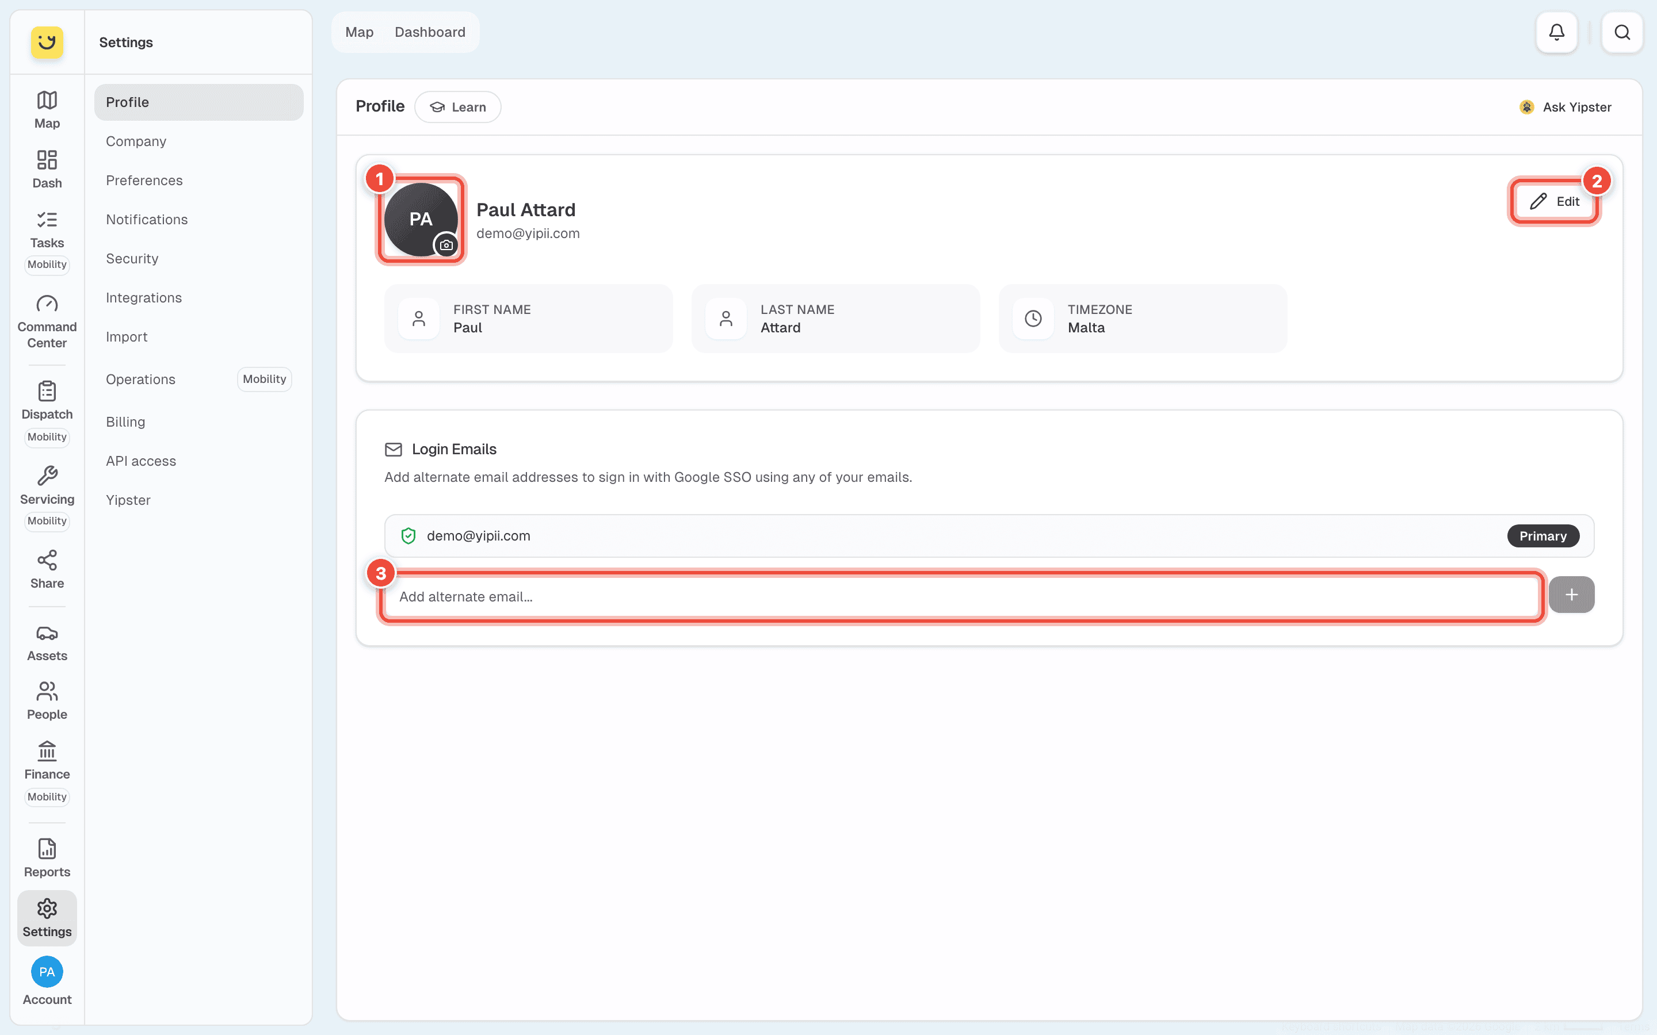
Task: Click the search magnifier icon
Action: (x=1621, y=32)
